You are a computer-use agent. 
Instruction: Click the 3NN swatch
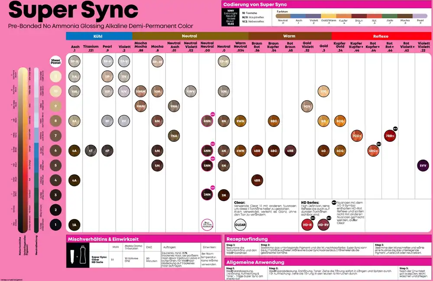click(x=207, y=194)
